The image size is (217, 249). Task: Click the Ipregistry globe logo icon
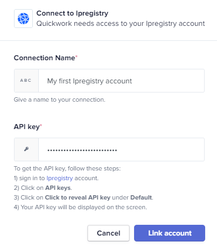click(x=23, y=18)
